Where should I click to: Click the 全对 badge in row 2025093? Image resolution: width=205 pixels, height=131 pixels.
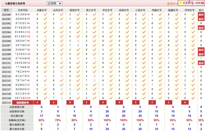(201, 28)
